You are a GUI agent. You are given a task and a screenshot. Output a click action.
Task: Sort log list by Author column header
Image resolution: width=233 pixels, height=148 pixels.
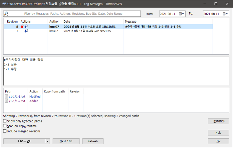click(54, 21)
